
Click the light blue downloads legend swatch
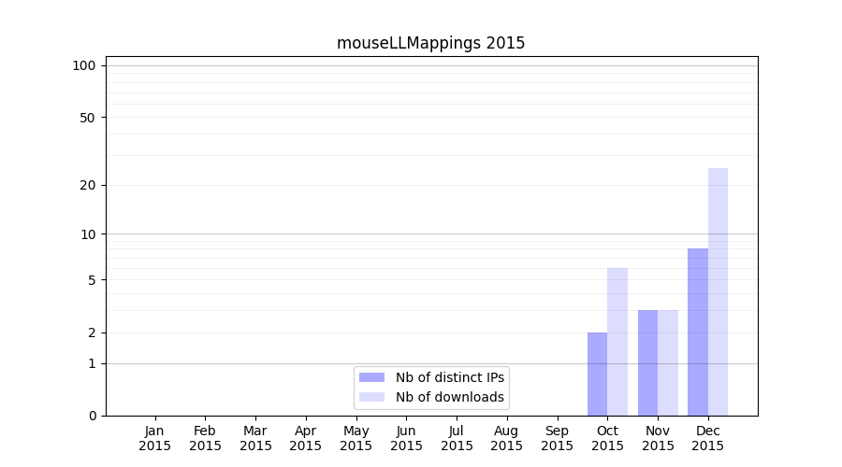[371, 398]
